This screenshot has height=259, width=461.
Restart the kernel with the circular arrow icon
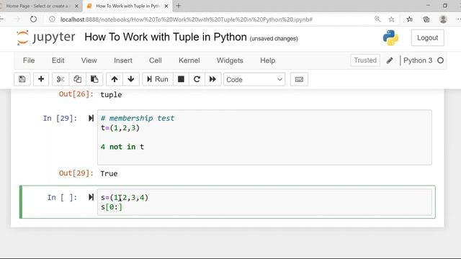197,79
